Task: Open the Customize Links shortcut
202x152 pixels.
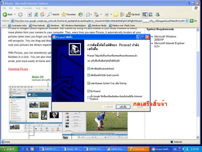Action: [x=17, y=26]
